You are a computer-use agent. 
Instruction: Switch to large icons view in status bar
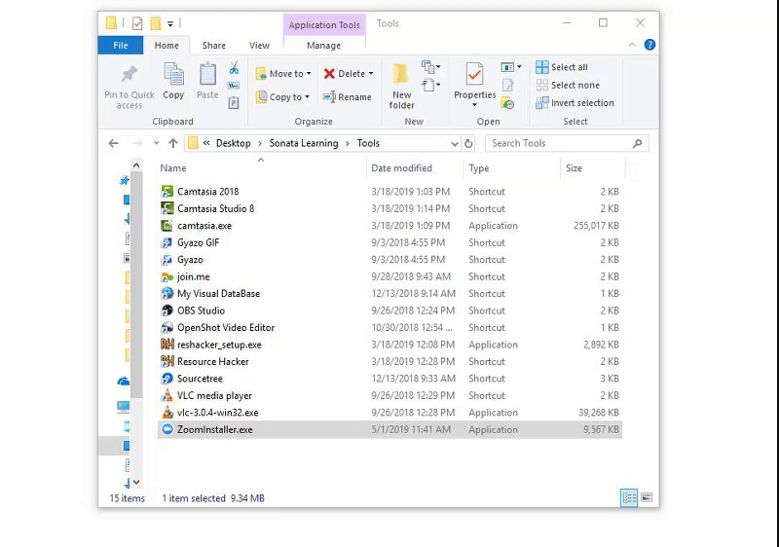click(645, 497)
